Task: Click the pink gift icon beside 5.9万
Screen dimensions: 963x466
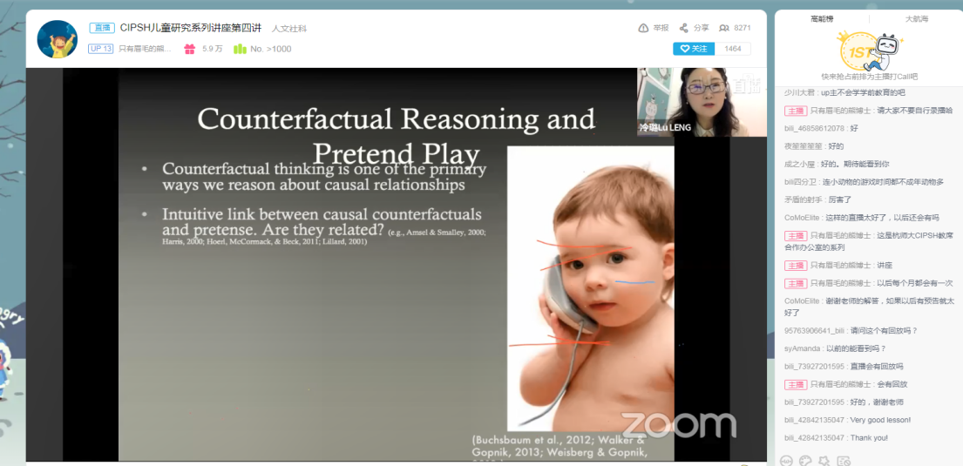Action: coord(189,49)
